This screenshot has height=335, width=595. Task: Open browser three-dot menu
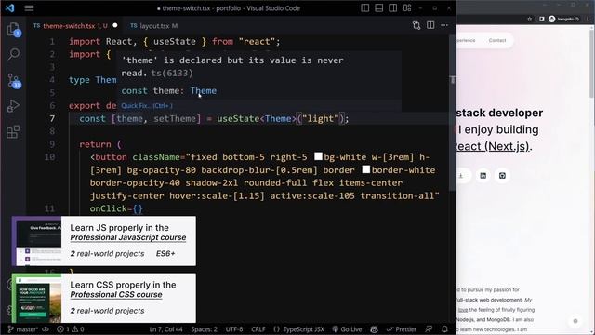(x=588, y=19)
